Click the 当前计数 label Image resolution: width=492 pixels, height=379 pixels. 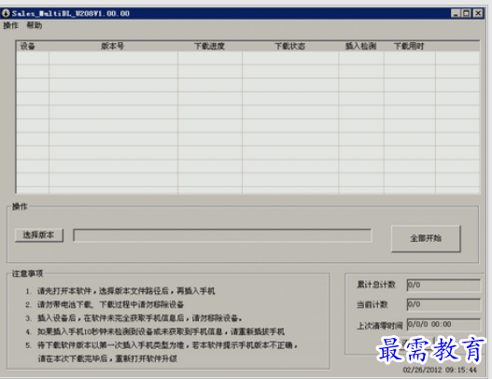point(373,304)
